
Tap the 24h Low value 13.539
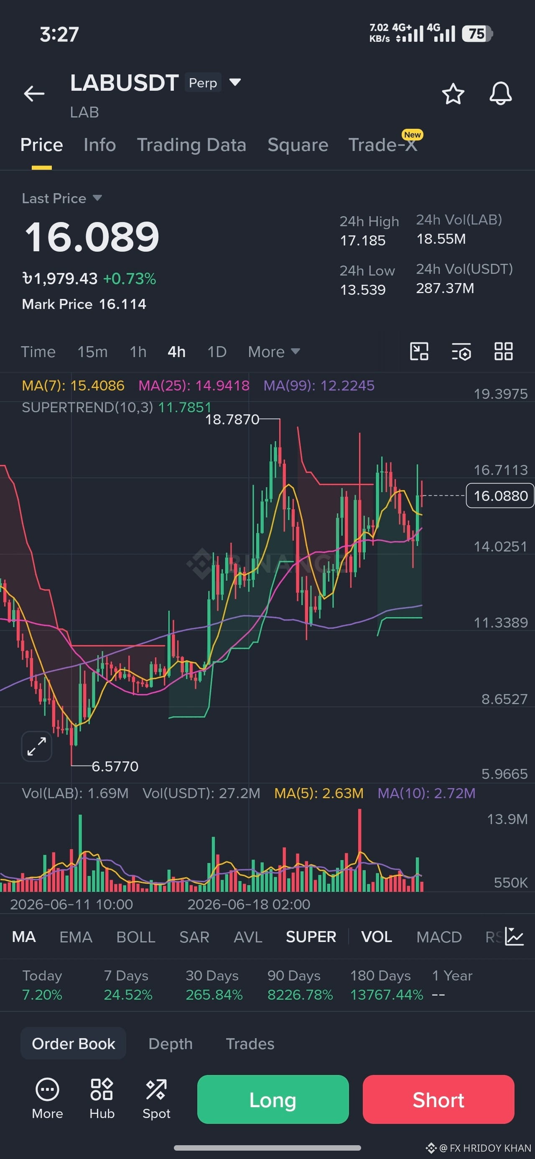point(363,289)
